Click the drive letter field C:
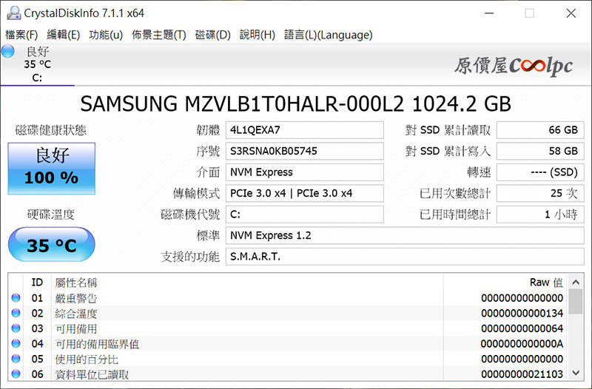 [305, 214]
